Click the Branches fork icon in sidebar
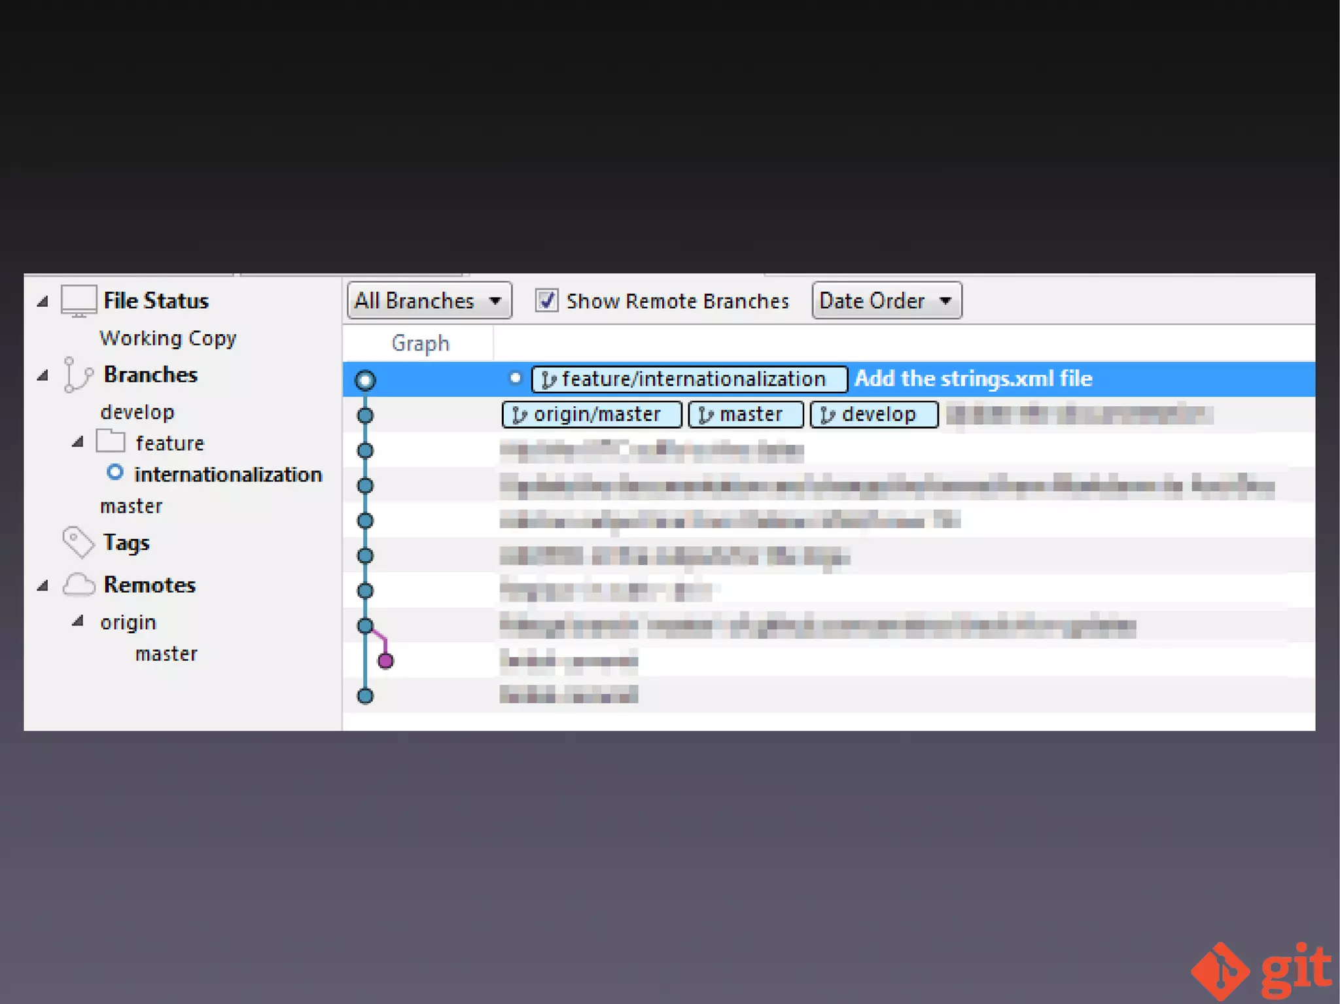Screen dimensions: 1340x1004 click(78, 375)
